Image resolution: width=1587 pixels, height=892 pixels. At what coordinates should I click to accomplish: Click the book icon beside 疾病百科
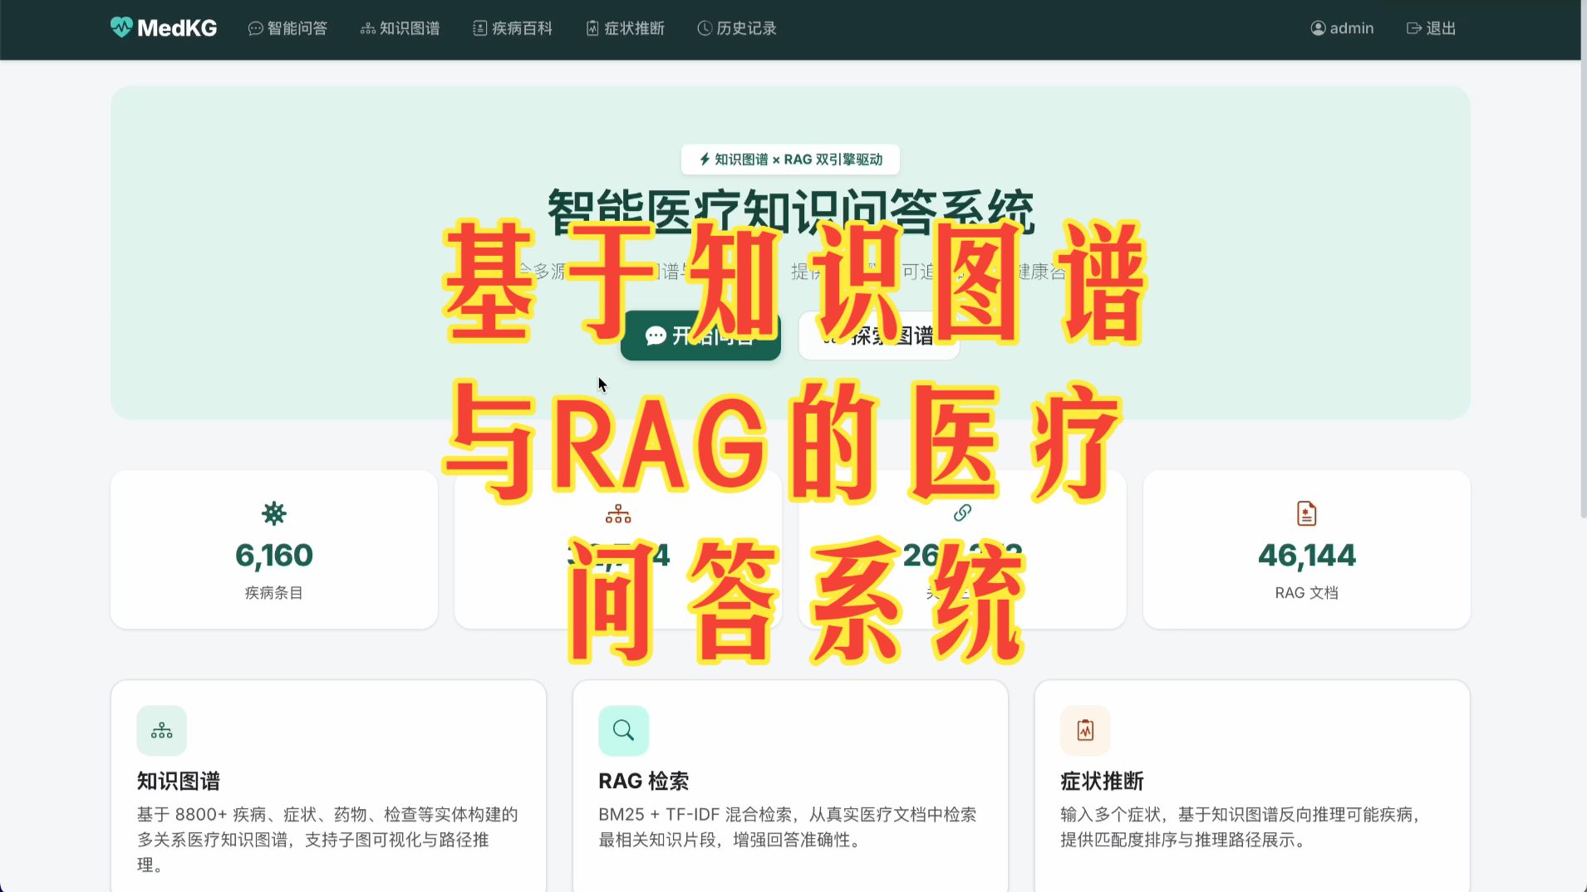[479, 28]
